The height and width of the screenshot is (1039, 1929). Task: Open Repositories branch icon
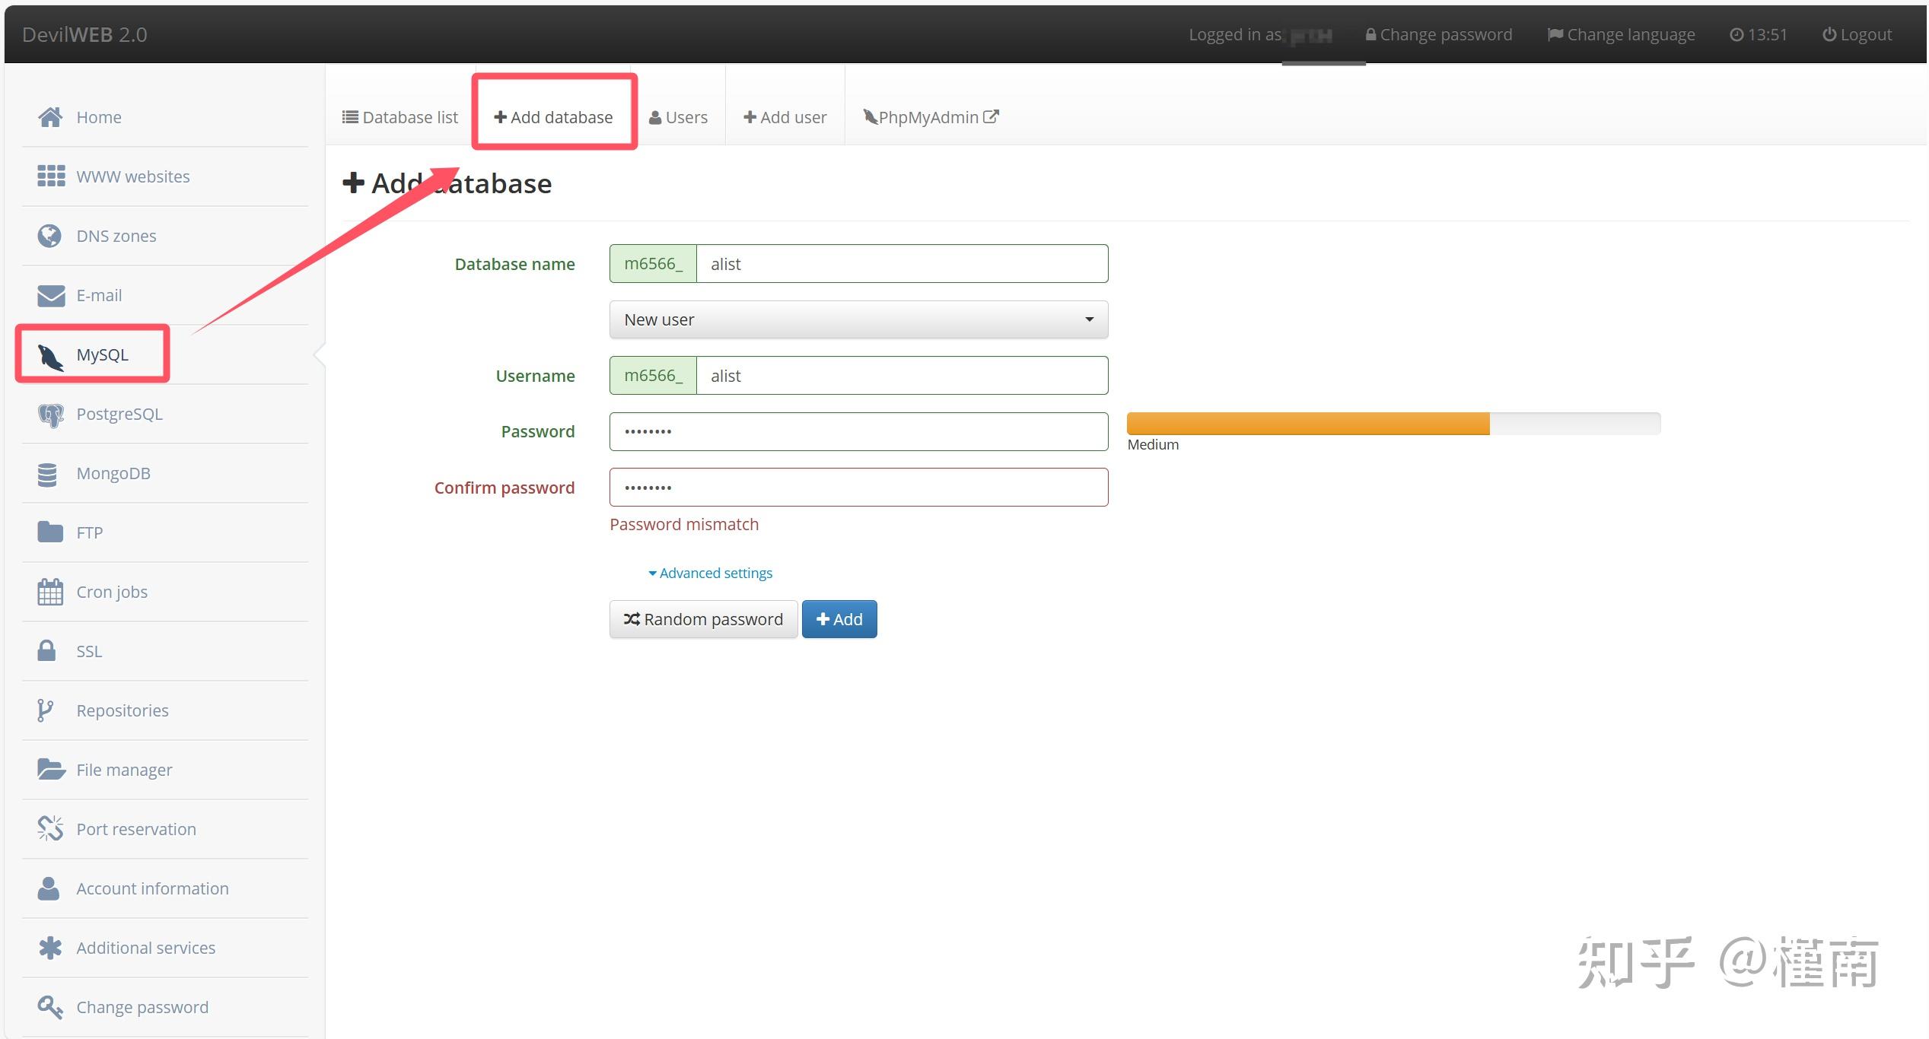[x=45, y=710]
